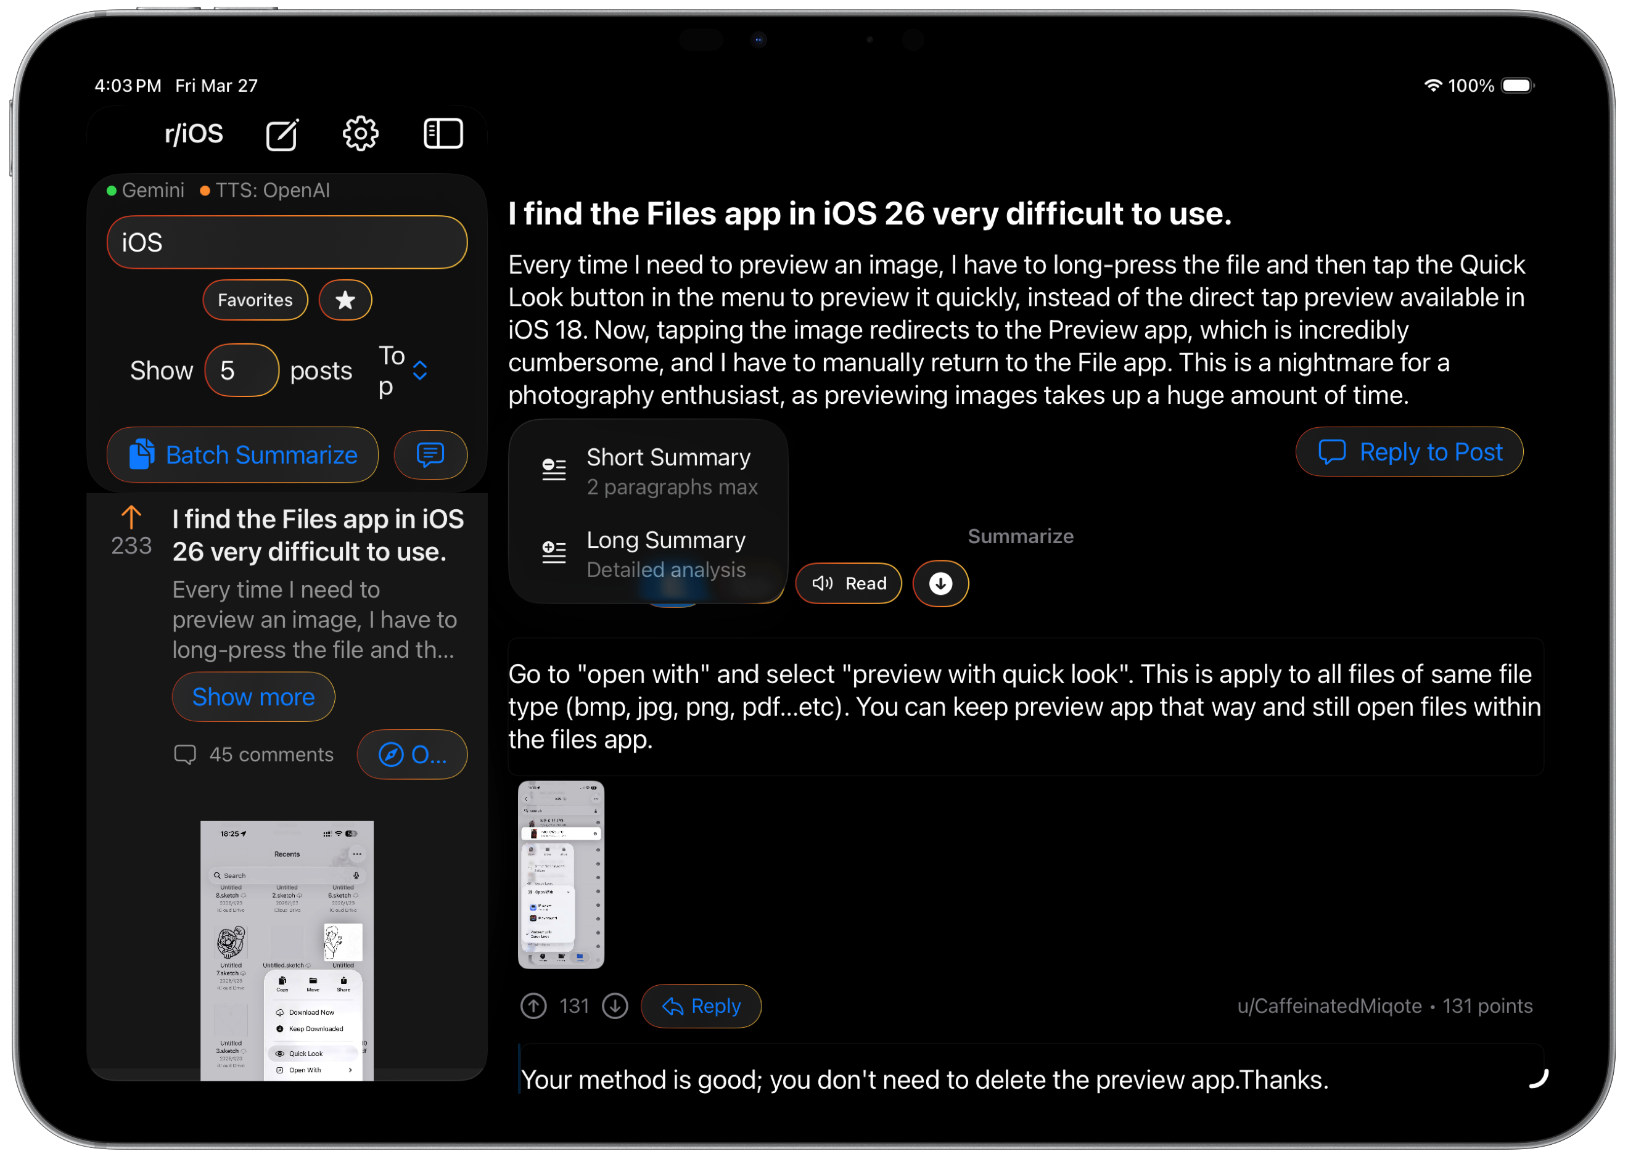
Task: Edit the number of posts field
Action: tap(241, 371)
